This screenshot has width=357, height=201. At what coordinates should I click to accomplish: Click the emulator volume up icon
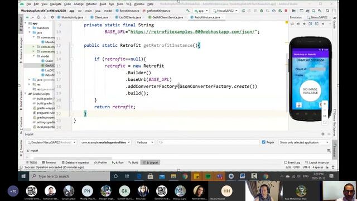[298, 23]
